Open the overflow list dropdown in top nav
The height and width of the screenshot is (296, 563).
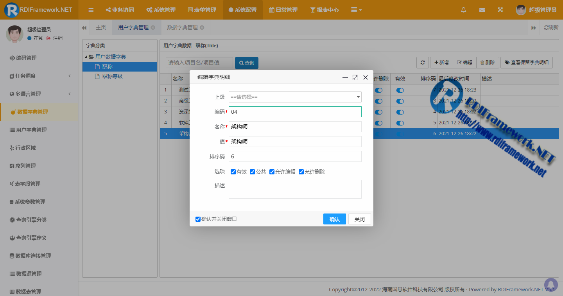(x=356, y=10)
